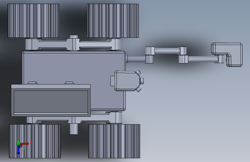Select the pivot cylinder below the lower rocker

tap(74, 129)
